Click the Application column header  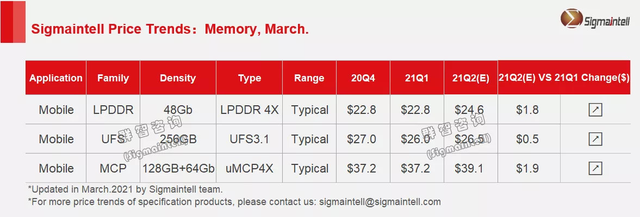pyautogui.click(x=56, y=78)
